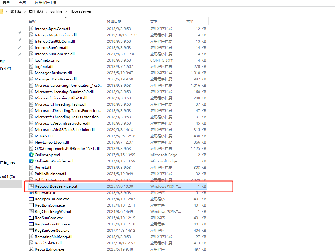Navigate to 此电脑 in the address bar

coord(16,11)
